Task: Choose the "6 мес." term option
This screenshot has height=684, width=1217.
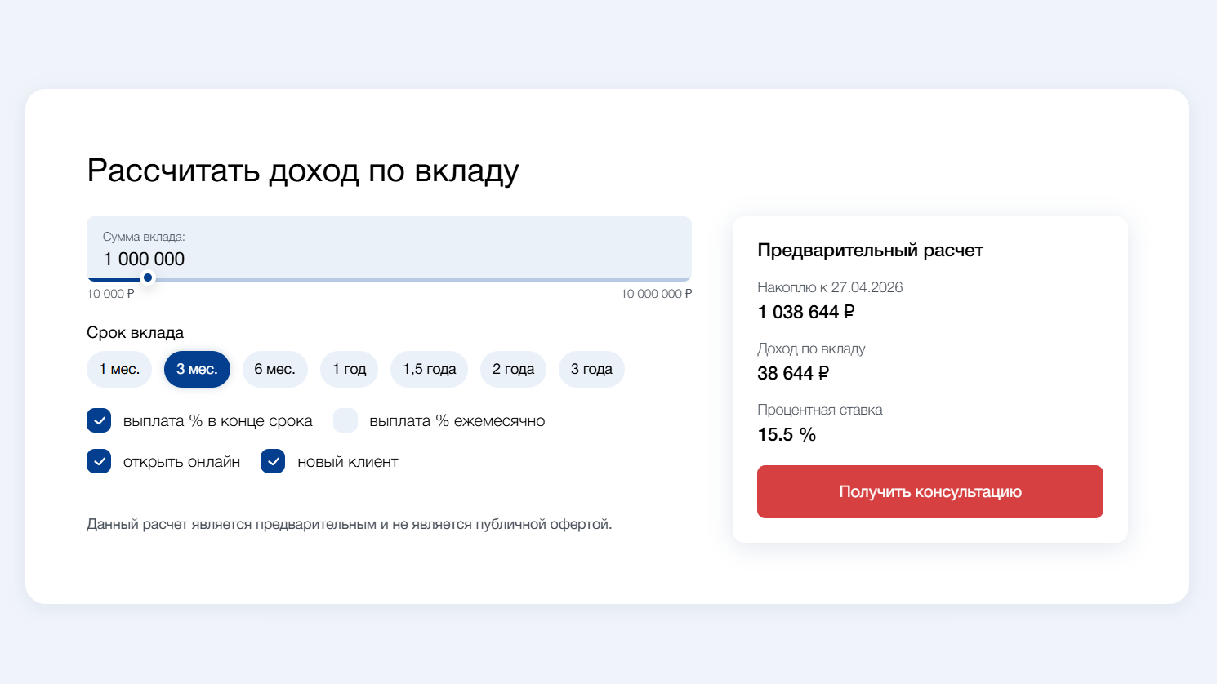Action: [x=275, y=369]
